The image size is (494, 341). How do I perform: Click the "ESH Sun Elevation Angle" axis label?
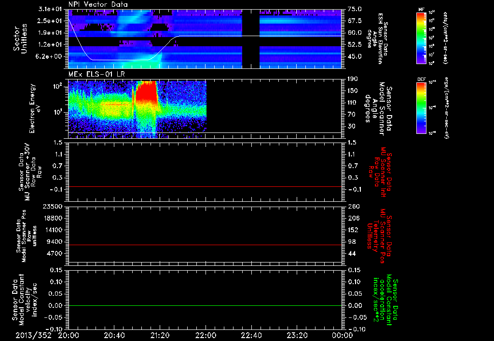377,39
